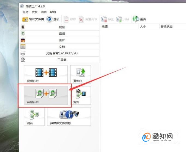Select the 混流 mux tool
Image resolution: width=186 pixels, height=152 pixels.
pos(81,95)
